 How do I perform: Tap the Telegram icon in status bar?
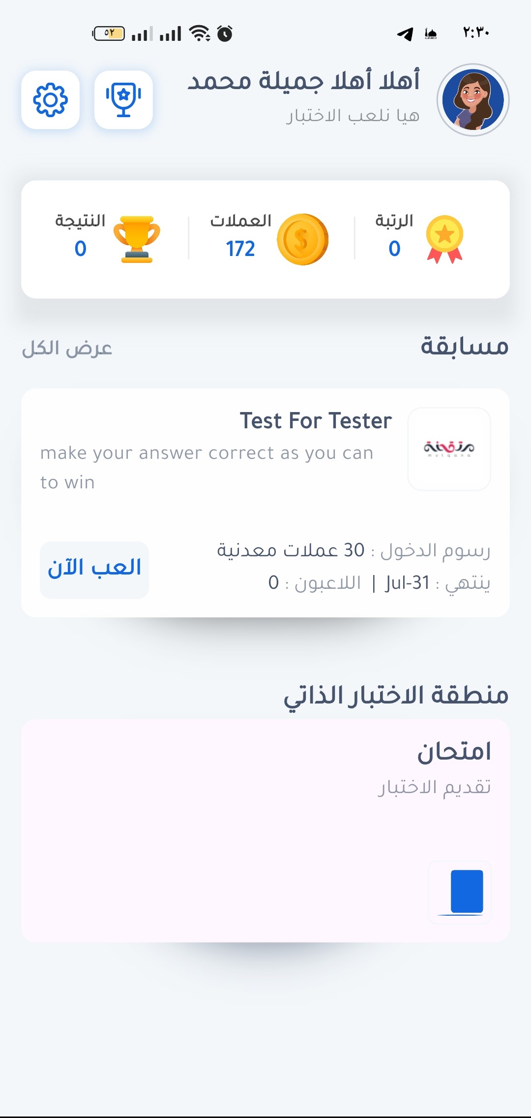click(x=405, y=33)
